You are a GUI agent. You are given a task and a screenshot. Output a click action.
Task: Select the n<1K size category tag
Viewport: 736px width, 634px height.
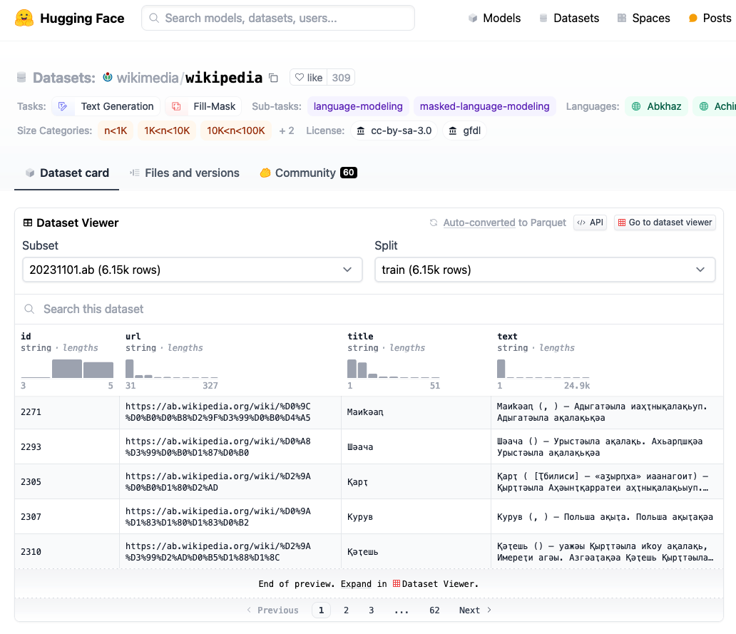pos(116,131)
